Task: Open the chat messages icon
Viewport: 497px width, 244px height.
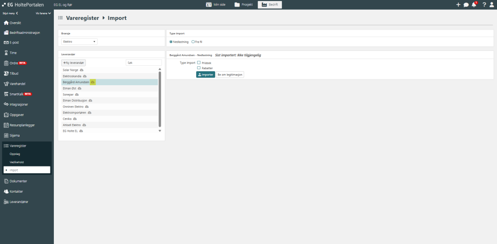Action: click(x=466, y=5)
